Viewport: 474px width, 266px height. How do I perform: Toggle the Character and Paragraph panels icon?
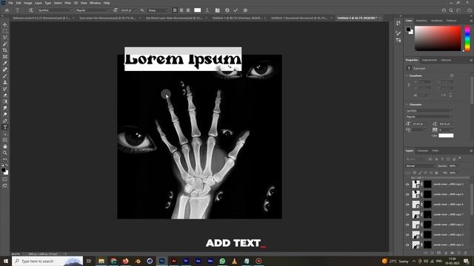click(217, 10)
